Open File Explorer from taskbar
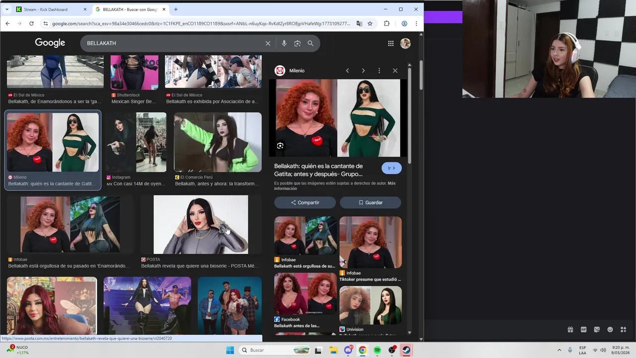Viewport: 636px width, 358px height. pyautogui.click(x=333, y=350)
